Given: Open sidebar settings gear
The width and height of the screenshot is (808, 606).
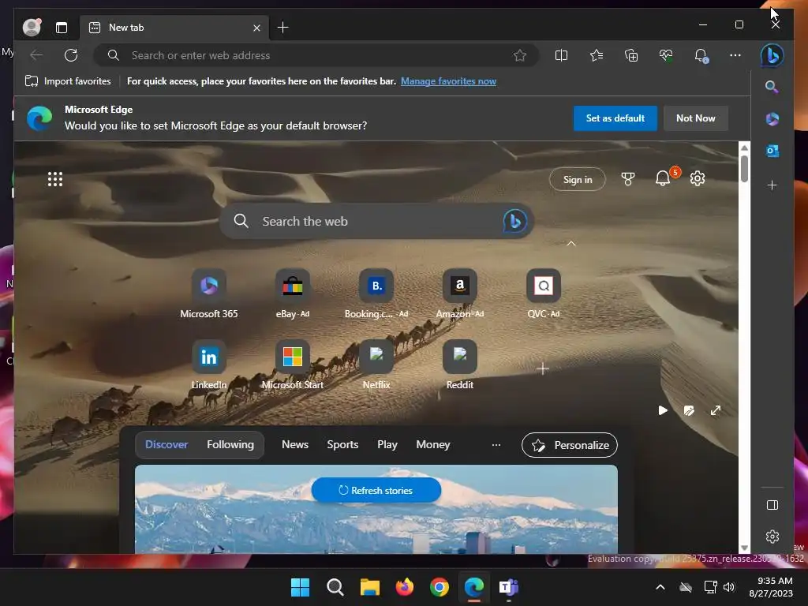Looking at the screenshot, I should (772, 537).
